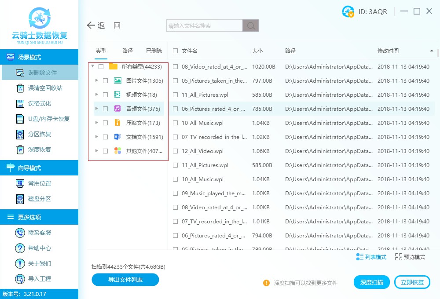Check the 08_Video_rated_at_4_or file row
Image resolution: width=440 pixels, height=299 pixels.
175,66
